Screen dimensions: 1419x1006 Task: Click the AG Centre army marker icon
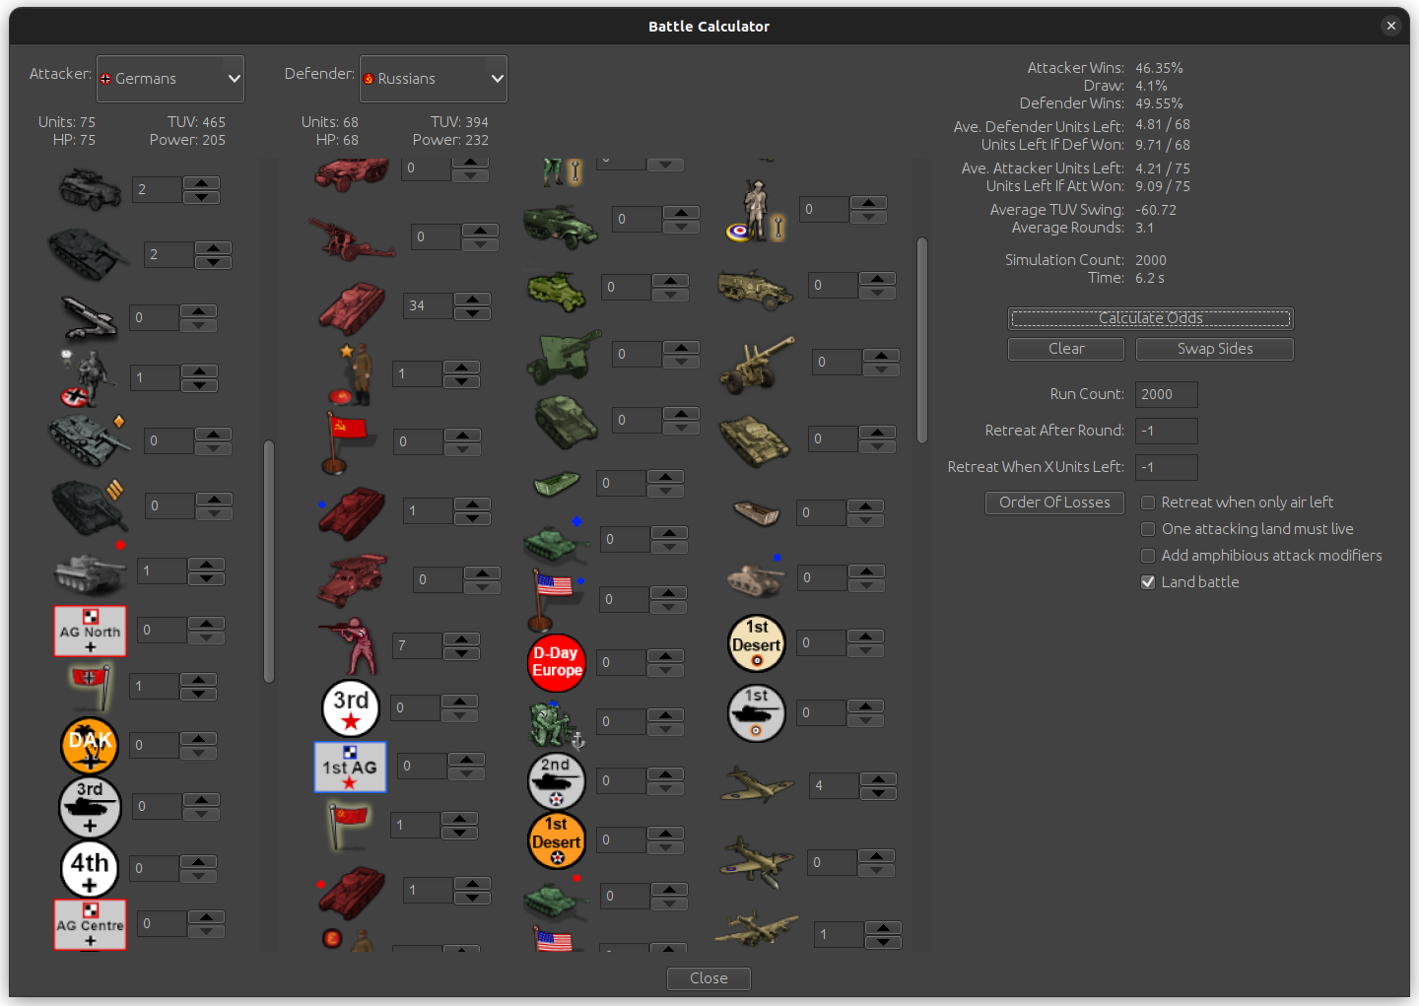90,924
